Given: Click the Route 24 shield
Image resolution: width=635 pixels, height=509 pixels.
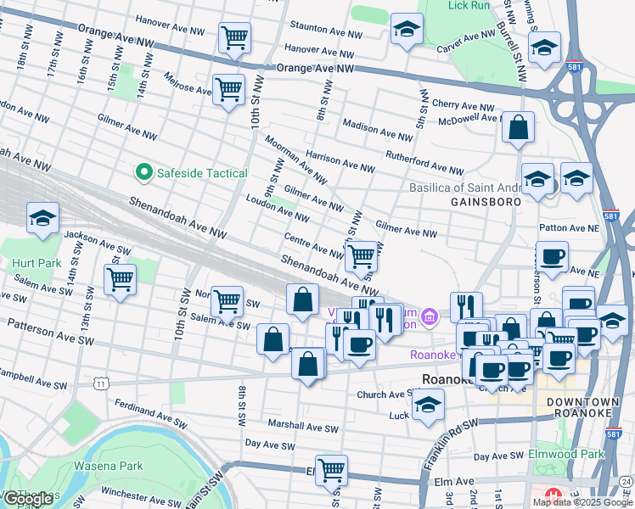Looking at the screenshot, I should pos(627,482).
